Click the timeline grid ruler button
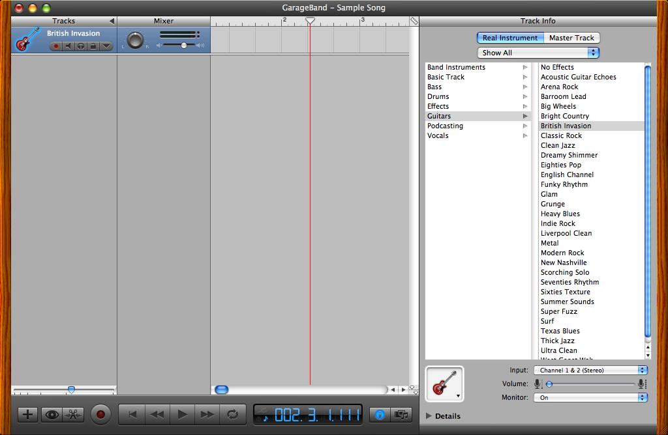 (x=414, y=21)
